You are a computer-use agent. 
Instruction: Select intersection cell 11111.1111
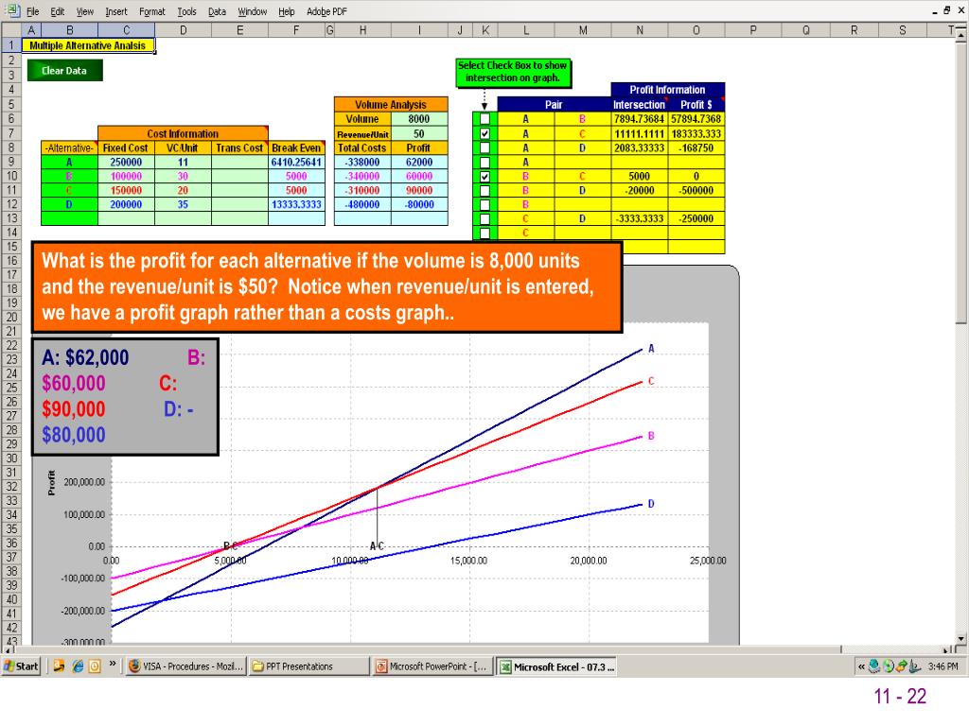click(x=639, y=134)
